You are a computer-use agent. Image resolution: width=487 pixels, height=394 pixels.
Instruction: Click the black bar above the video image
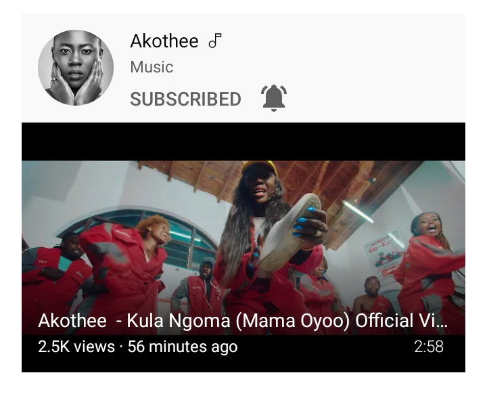coord(243,141)
